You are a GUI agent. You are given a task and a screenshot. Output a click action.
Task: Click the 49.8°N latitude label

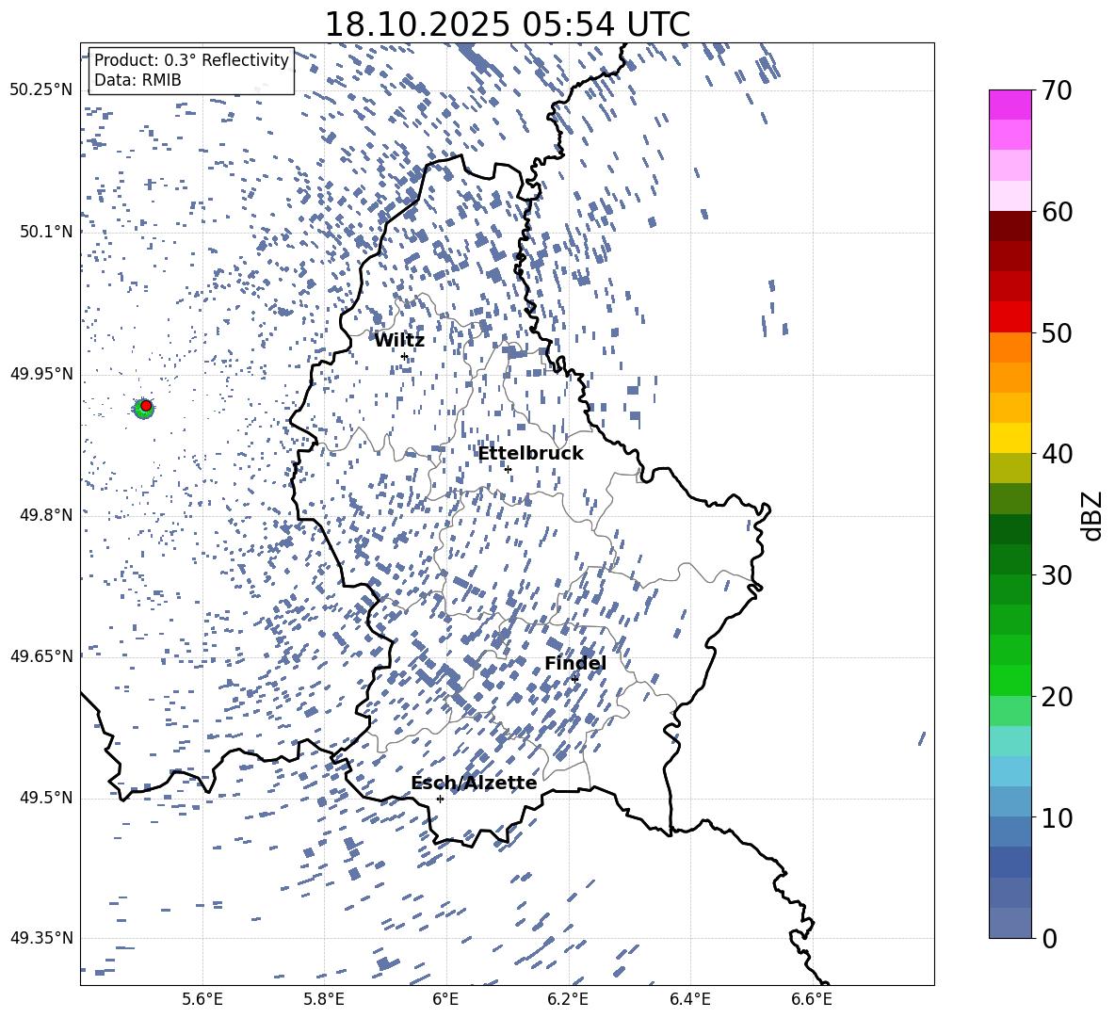pos(46,515)
